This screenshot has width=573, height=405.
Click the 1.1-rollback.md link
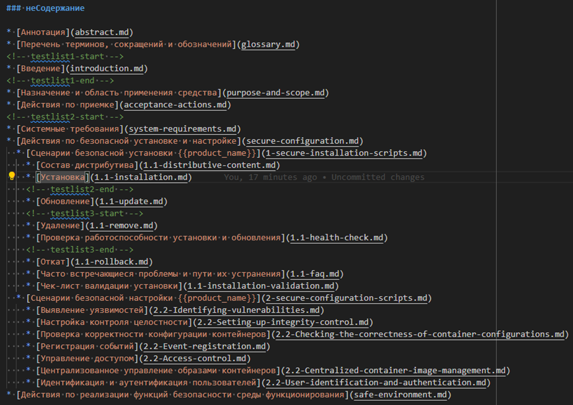(x=112, y=262)
